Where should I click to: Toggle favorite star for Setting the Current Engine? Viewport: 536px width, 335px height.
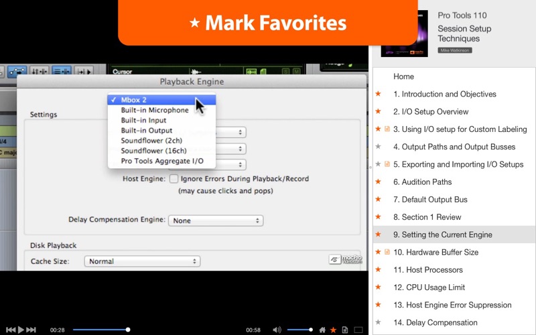378,234
